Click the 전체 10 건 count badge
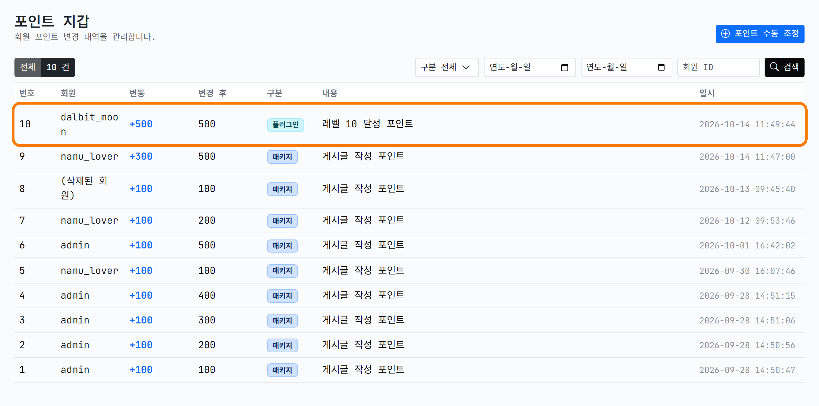819x406 pixels. [x=45, y=67]
